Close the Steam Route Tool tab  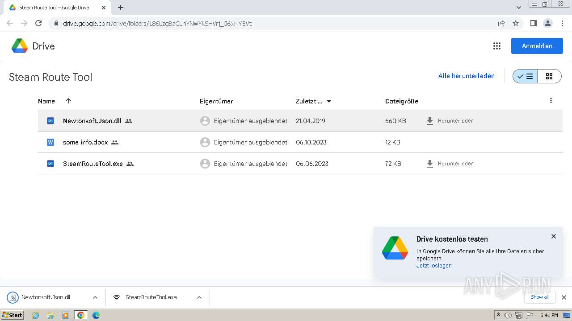(104, 8)
